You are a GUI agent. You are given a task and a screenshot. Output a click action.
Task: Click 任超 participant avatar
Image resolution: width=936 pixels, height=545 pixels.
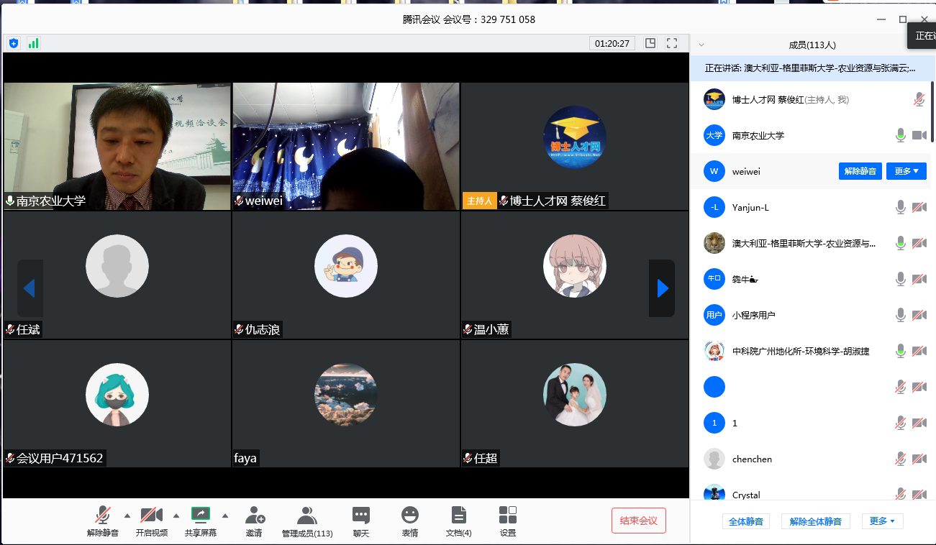tap(575, 394)
